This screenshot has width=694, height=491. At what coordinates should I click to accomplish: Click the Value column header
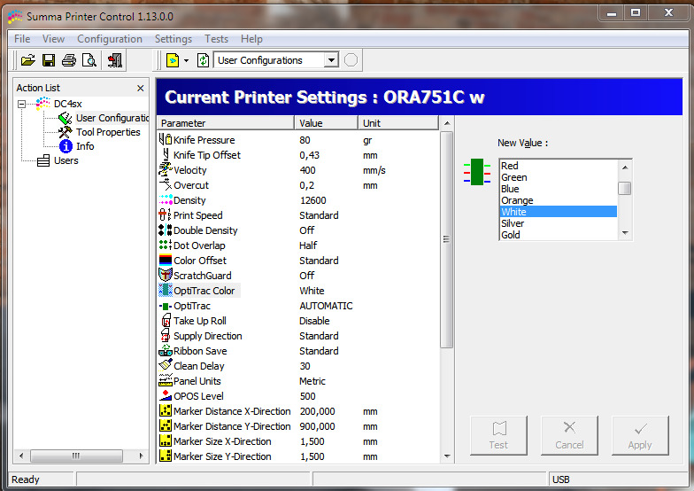tap(326, 122)
